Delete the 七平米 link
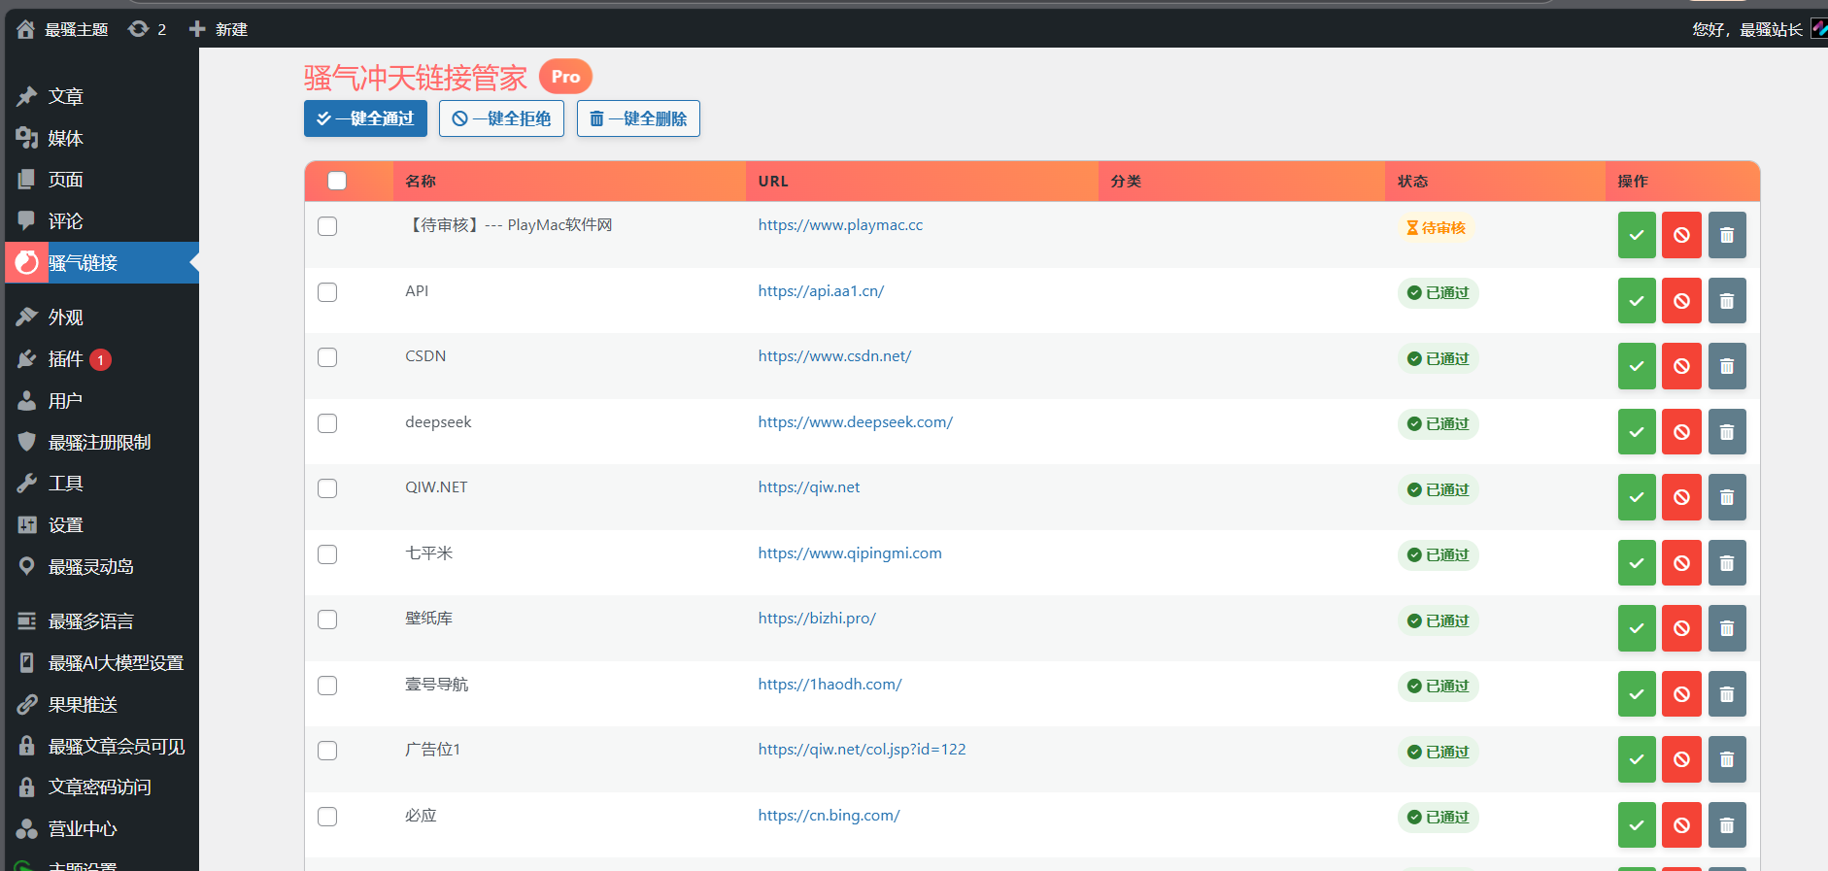 point(1727,563)
